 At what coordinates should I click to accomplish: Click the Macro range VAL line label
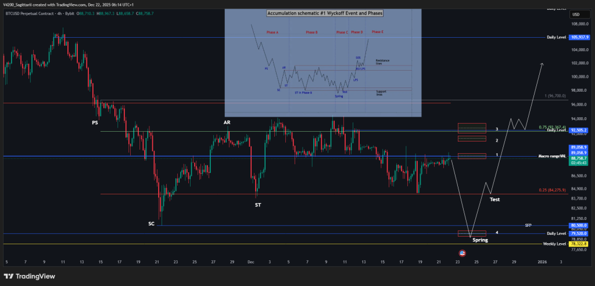tap(551, 156)
